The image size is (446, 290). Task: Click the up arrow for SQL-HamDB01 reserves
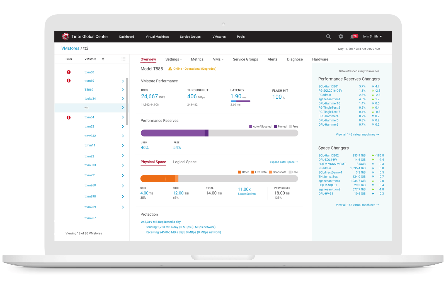coord(373,86)
